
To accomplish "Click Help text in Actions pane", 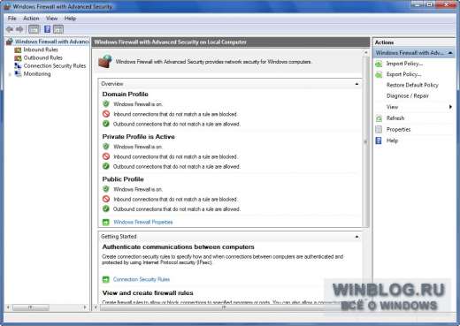I will pyautogui.click(x=392, y=140).
